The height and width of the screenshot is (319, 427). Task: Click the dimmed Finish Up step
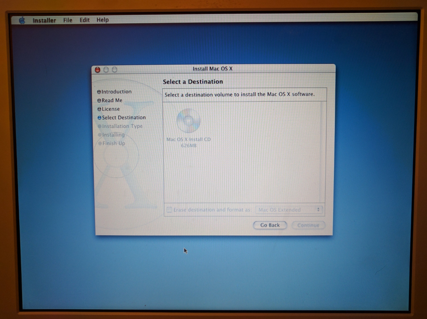point(112,143)
